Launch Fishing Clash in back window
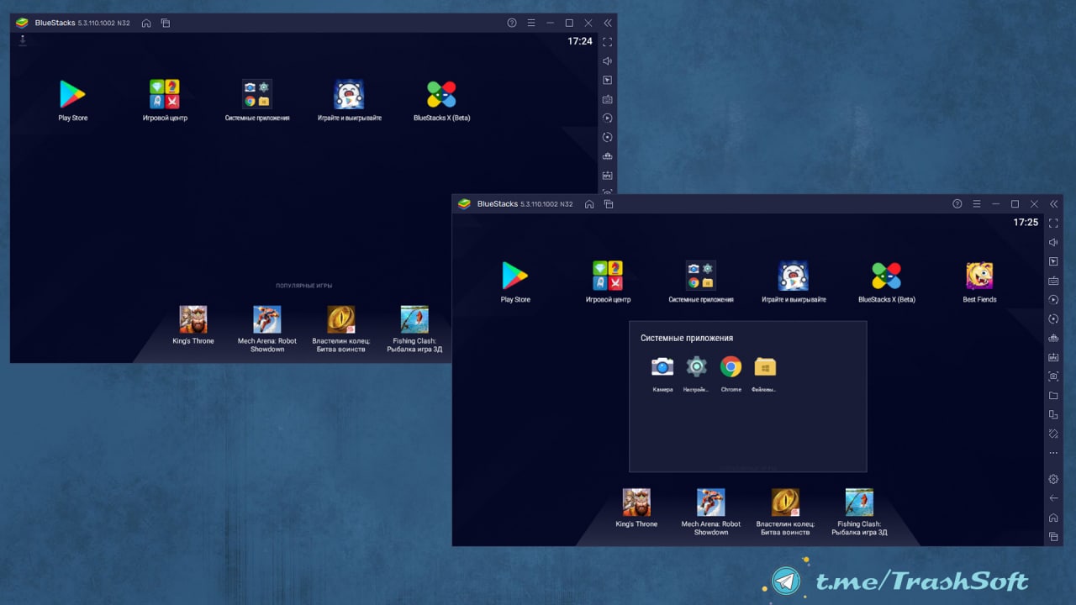Image resolution: width=1076 pixels, height=605 pixels. (x=414, y=319)
